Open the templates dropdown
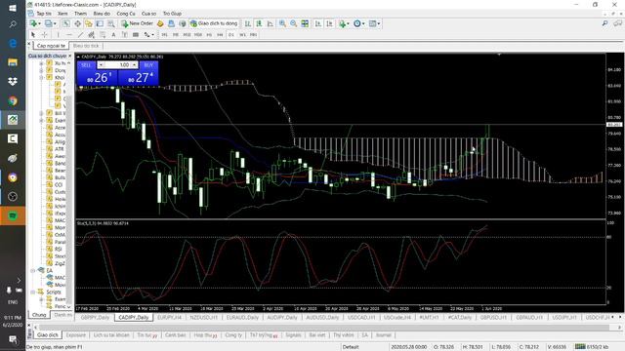The image size is (625, 351). tap(374, 23)
